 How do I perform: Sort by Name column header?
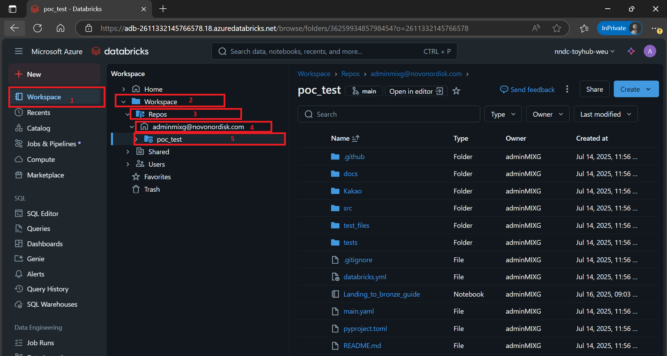pyautogui.click(x=345, y=138)
